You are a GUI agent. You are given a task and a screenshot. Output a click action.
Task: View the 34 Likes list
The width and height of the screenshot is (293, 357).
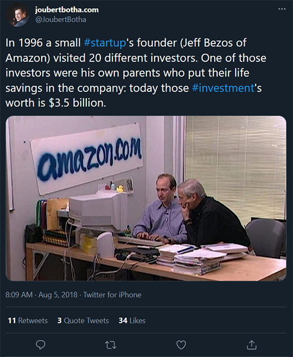[132, 321]
